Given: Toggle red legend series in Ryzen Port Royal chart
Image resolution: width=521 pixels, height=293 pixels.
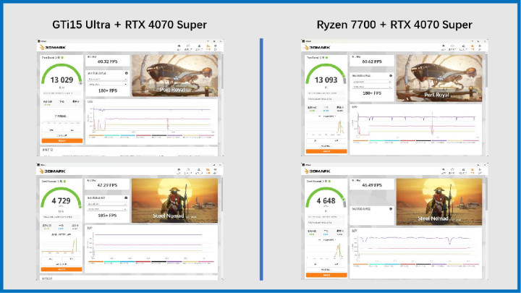Looking at the screenshot, I should pyautogui.click(x=407, y=141).
